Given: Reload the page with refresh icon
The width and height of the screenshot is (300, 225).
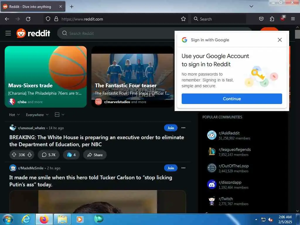Looking at the screenshot, I should point(28,19).
